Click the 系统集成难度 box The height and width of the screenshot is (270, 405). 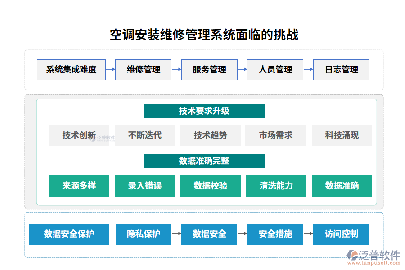[x=71, y=69]
